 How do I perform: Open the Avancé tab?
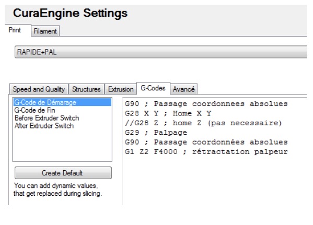tap(183, 89)
